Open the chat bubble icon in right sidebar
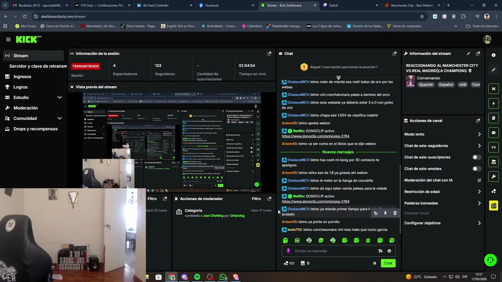This screenshot has width=502, height=282. pyautogui.click(x=493, y=133)
